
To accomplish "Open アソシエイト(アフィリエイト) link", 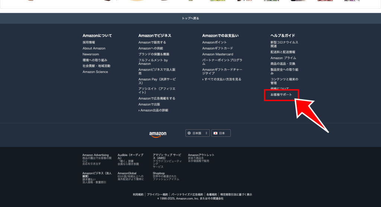I will (157, 91).
